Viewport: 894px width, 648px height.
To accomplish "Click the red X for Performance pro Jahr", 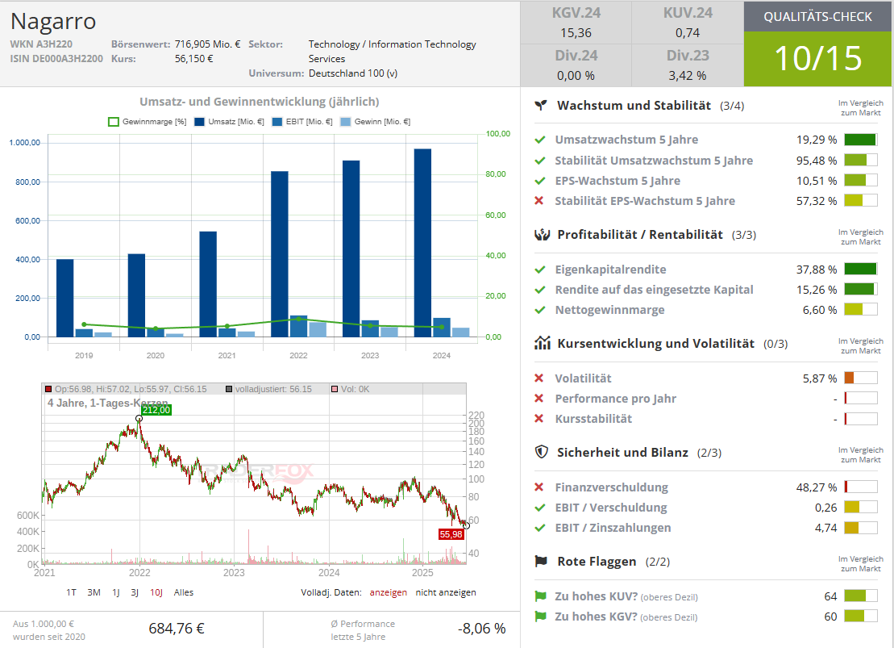I will (x=538, y=399).
